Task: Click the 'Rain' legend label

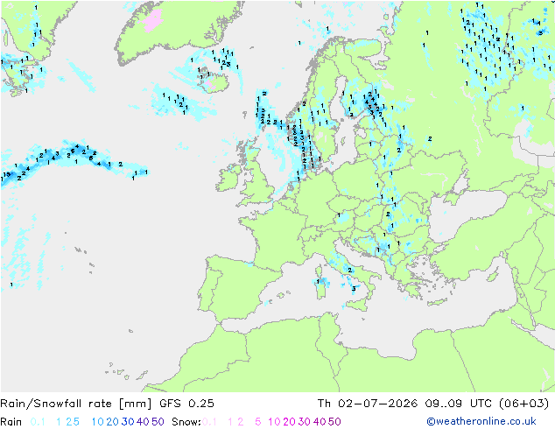Action: coord(11,422)
